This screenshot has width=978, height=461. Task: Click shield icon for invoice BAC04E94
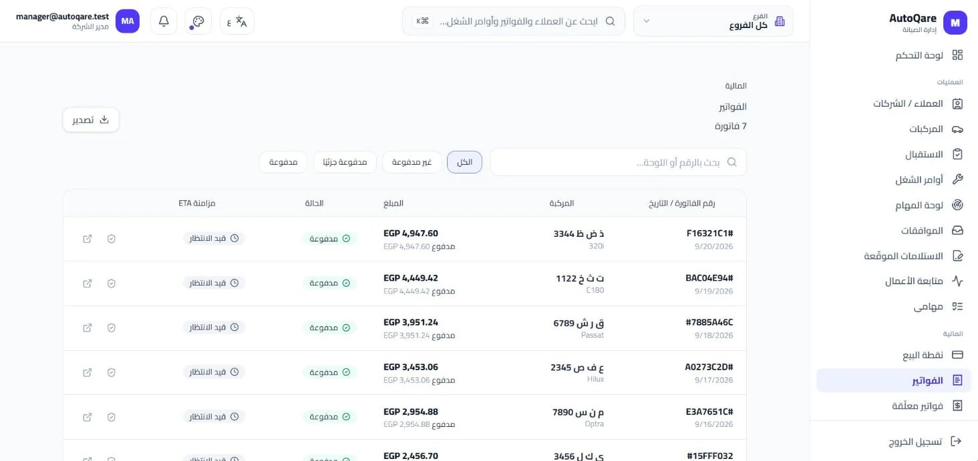[x=112, y=284]
